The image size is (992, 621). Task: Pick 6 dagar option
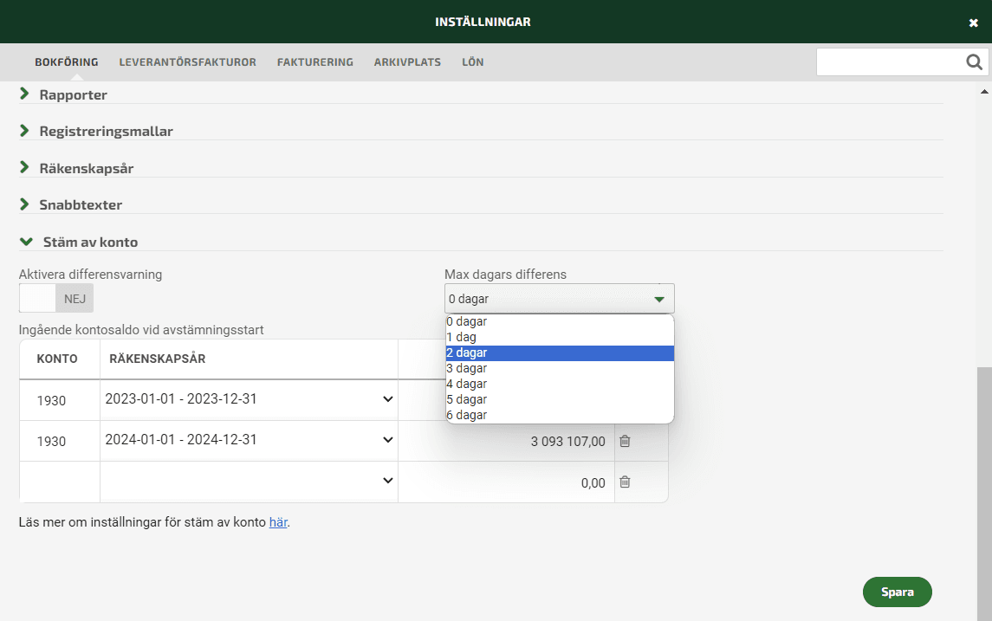(x=560, y=416)
